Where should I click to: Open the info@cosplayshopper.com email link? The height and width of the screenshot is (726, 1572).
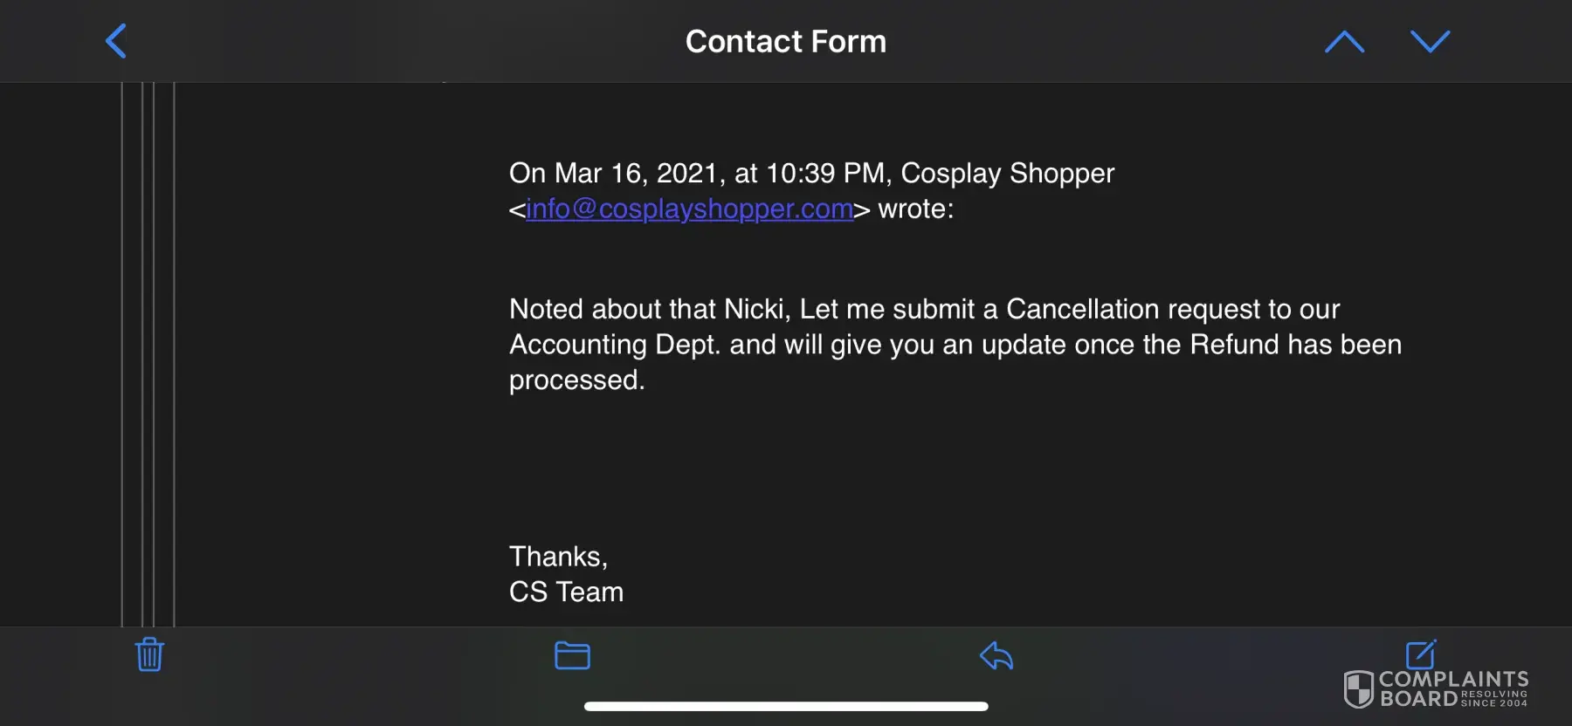pos(689,209)
